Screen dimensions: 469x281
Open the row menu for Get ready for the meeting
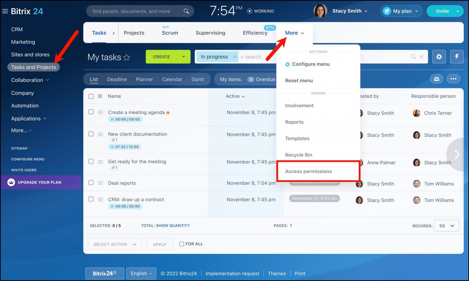[x=100, y=162]
